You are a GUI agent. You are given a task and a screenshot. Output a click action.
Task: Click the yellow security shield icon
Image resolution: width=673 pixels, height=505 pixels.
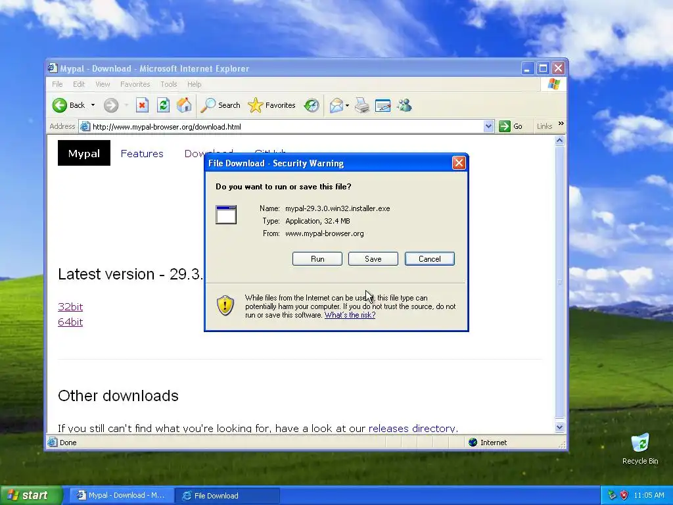(225, 306)
